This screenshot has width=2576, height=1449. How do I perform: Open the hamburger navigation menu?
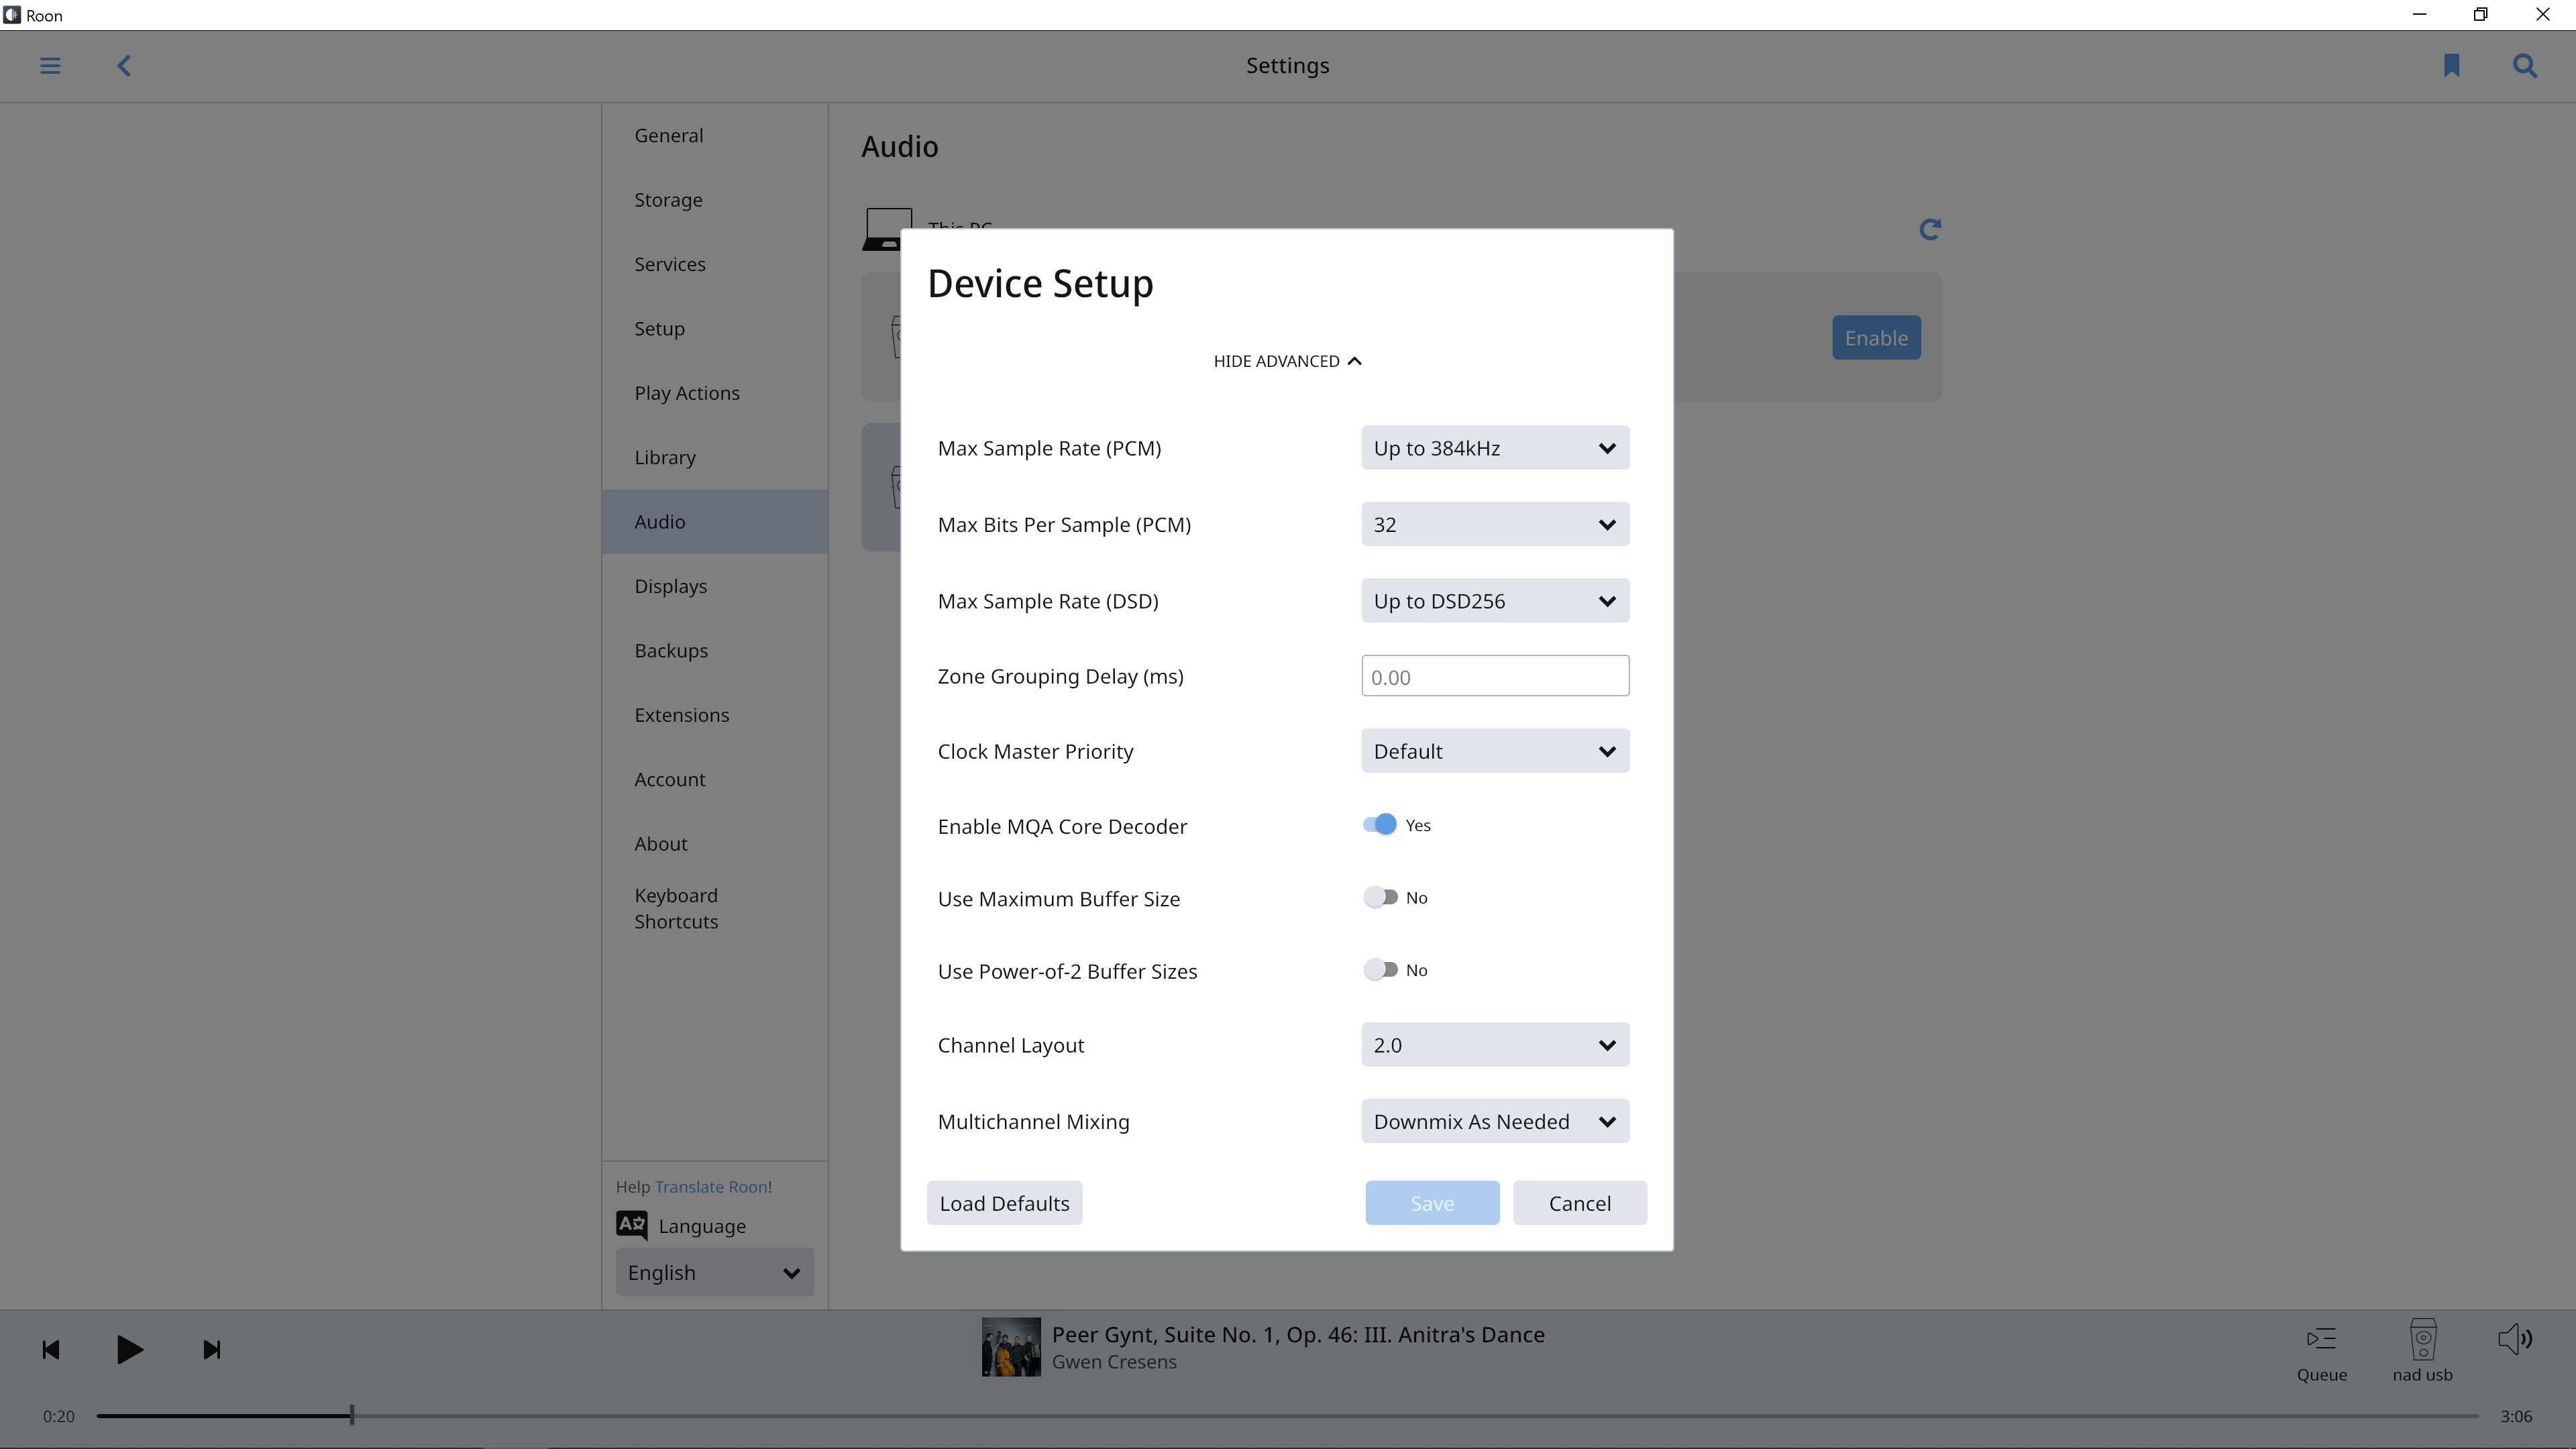49,65
